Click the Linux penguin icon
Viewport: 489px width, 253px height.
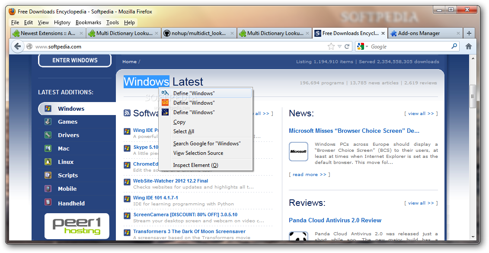pyautogui.click(x=48, y=162)
